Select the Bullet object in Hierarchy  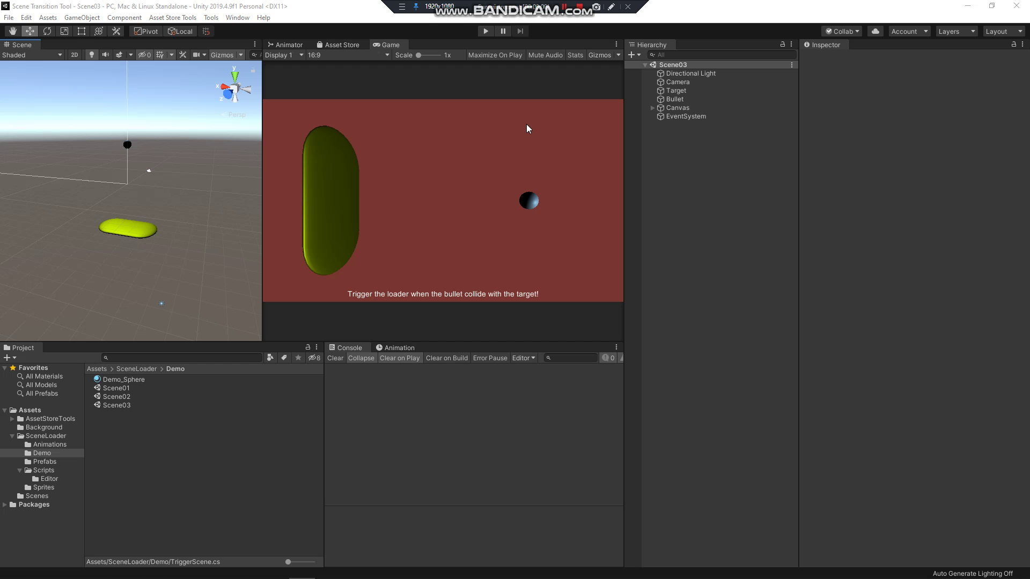(674, 99)
